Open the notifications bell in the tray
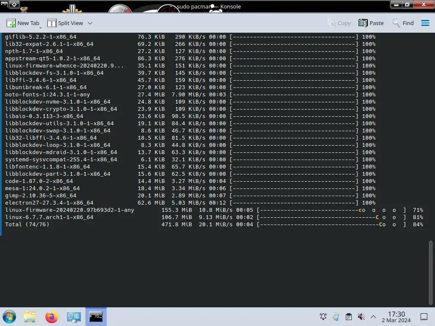 pyautogui.click(x=323, y=317)
